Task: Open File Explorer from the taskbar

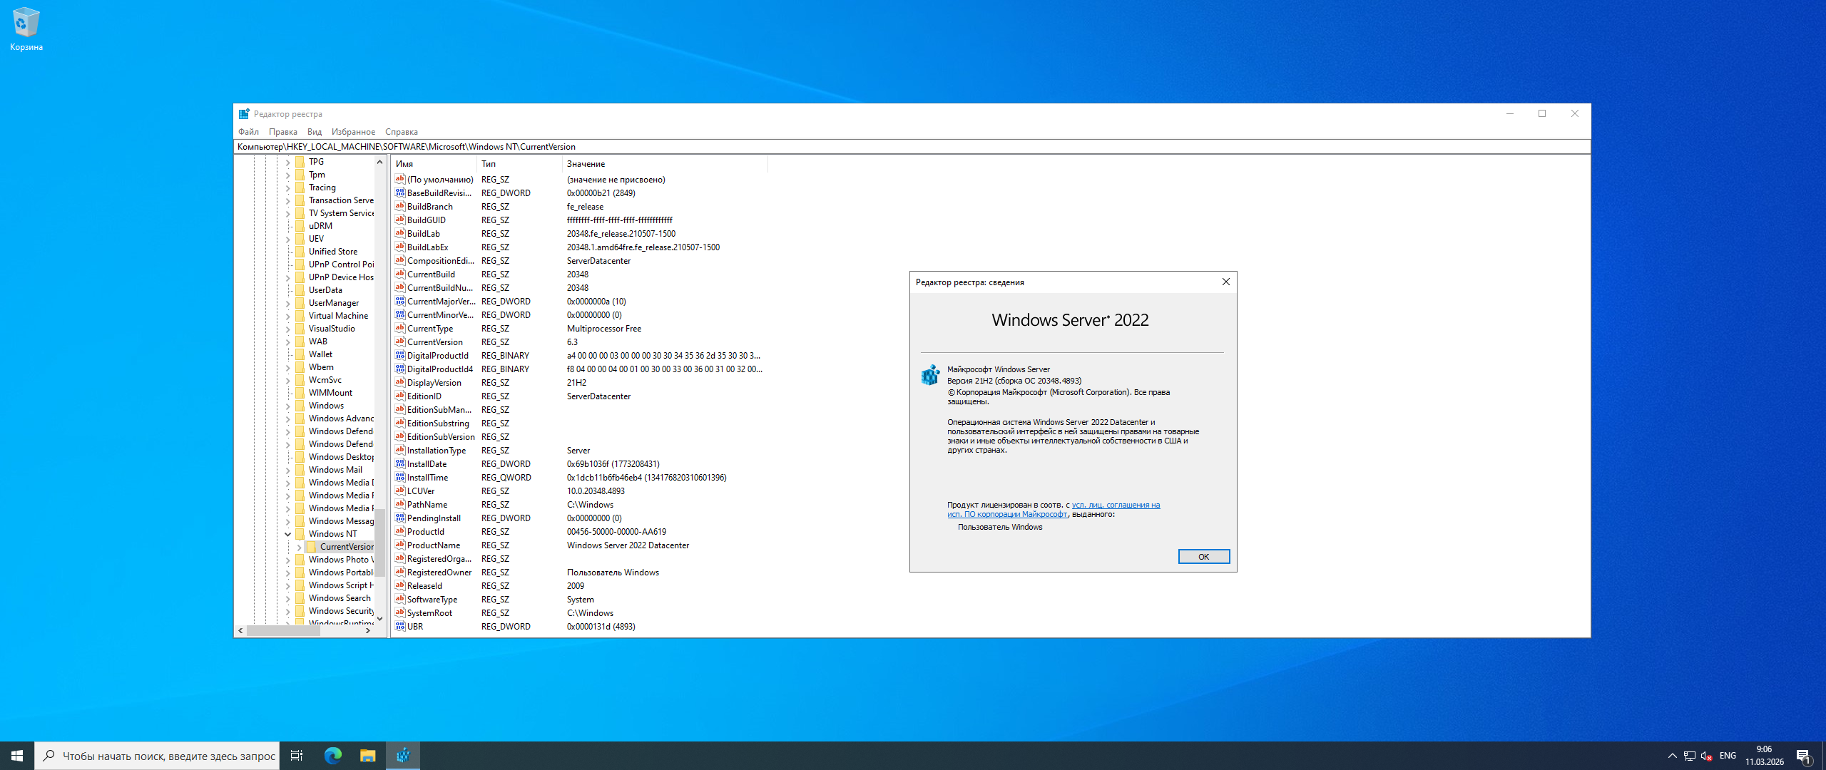Action: pyautogui.click(x=367, y=756)
